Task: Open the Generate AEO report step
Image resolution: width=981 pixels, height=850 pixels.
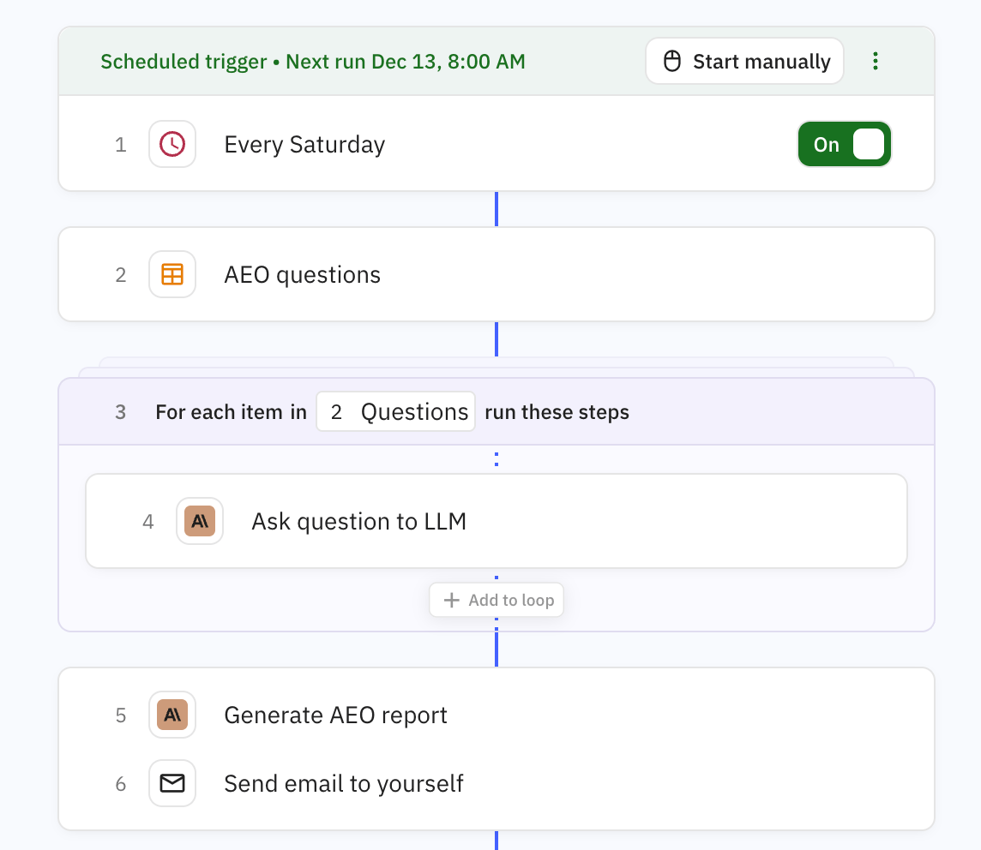Action: [x=335, y=715]
